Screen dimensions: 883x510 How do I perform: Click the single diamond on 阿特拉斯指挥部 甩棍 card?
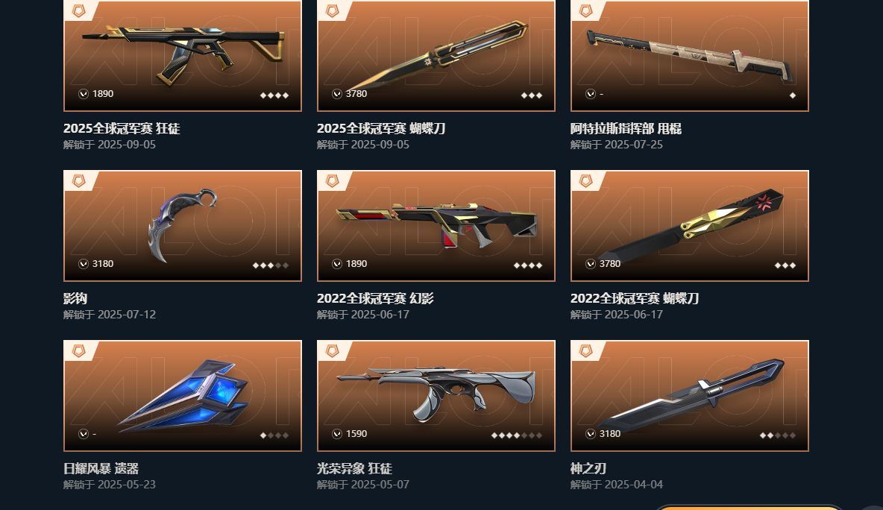coord(792,95)
